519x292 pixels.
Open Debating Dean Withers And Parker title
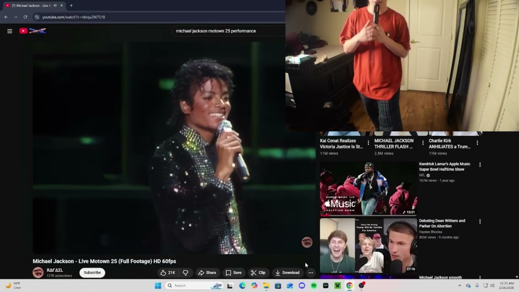442,223
